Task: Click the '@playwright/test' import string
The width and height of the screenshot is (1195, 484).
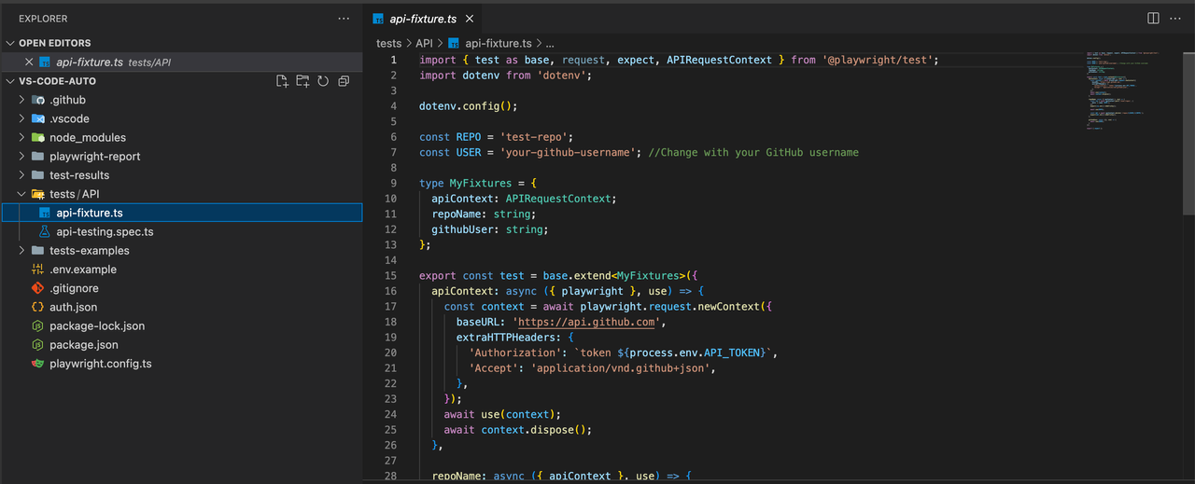Action: coord(878,60)
